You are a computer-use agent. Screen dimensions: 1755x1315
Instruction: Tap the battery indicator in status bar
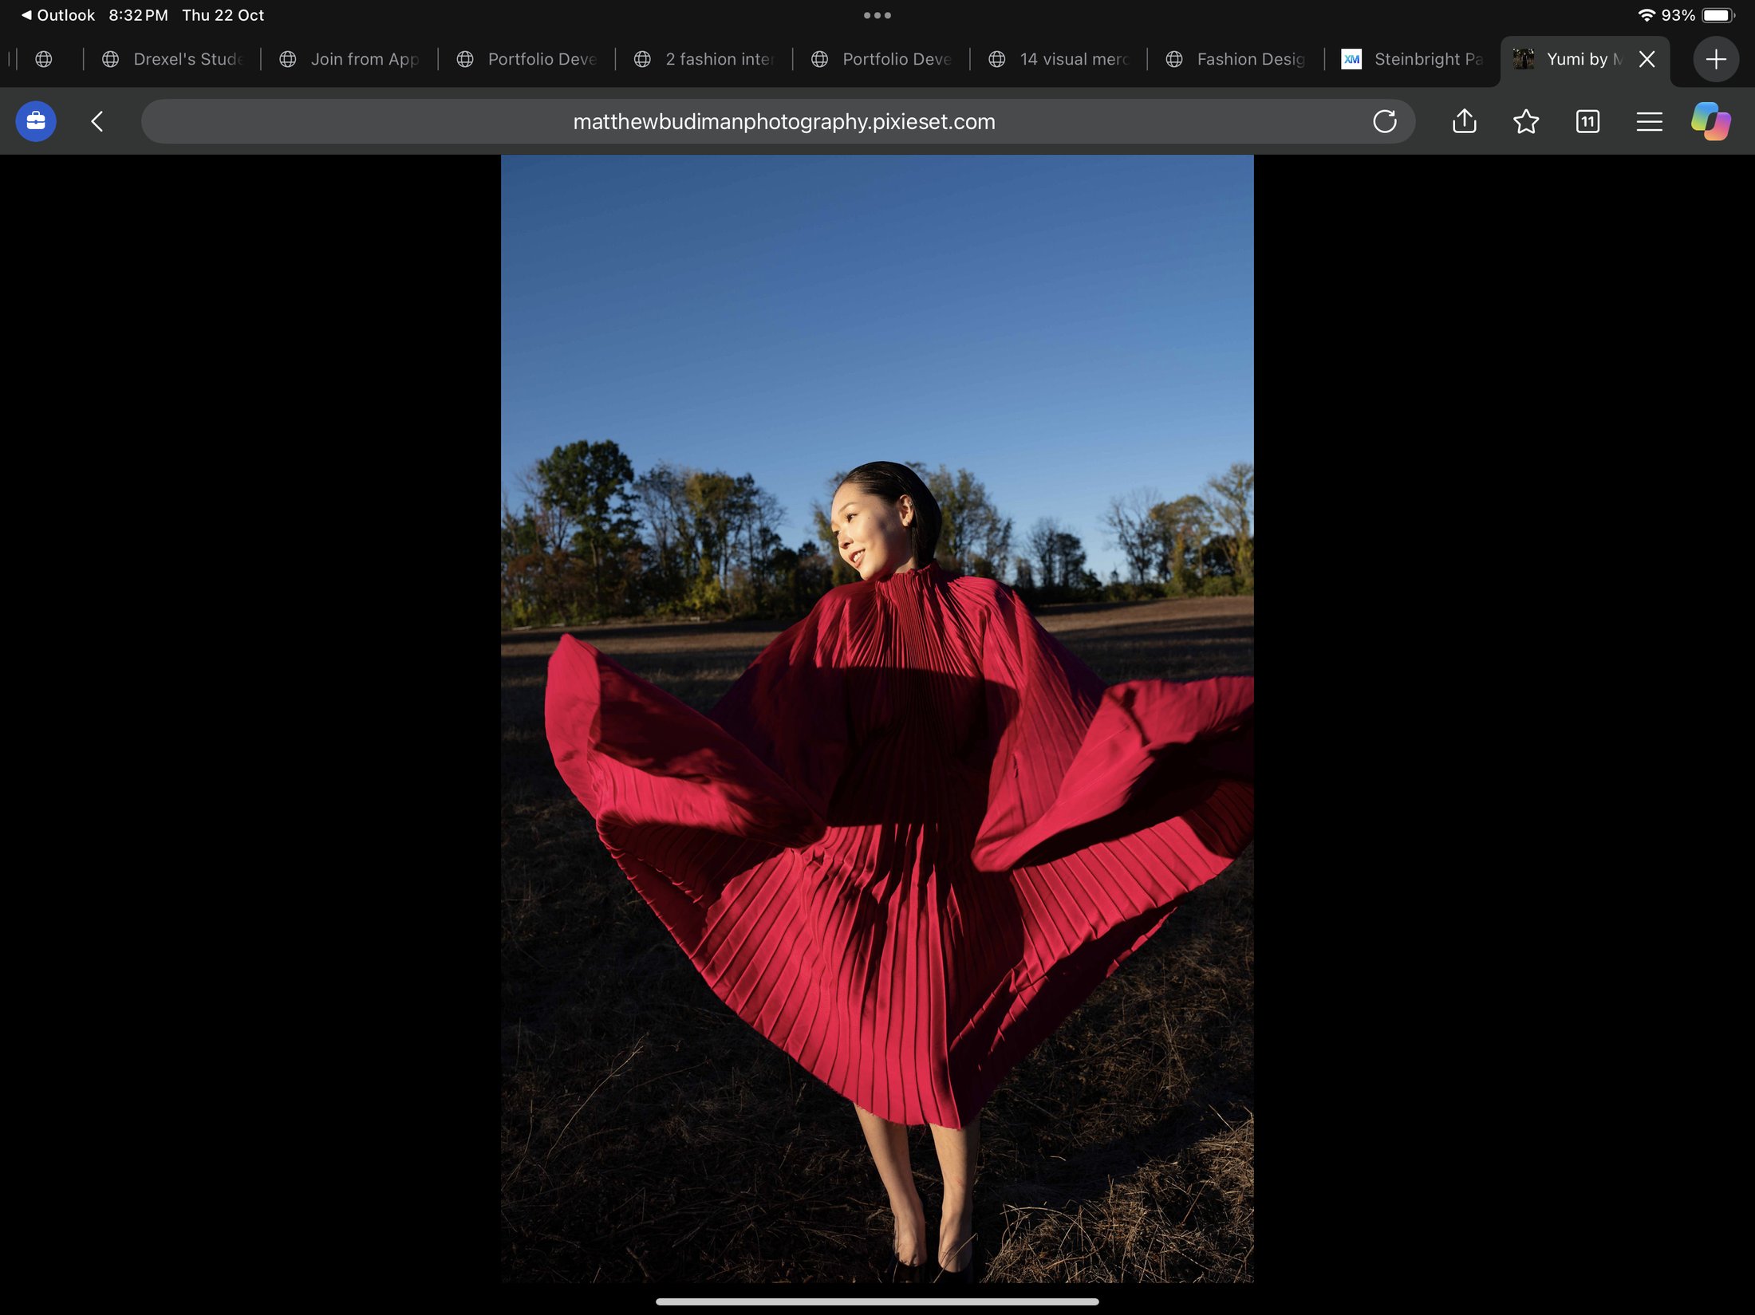pyautogui.click(x=1718, y=15)
